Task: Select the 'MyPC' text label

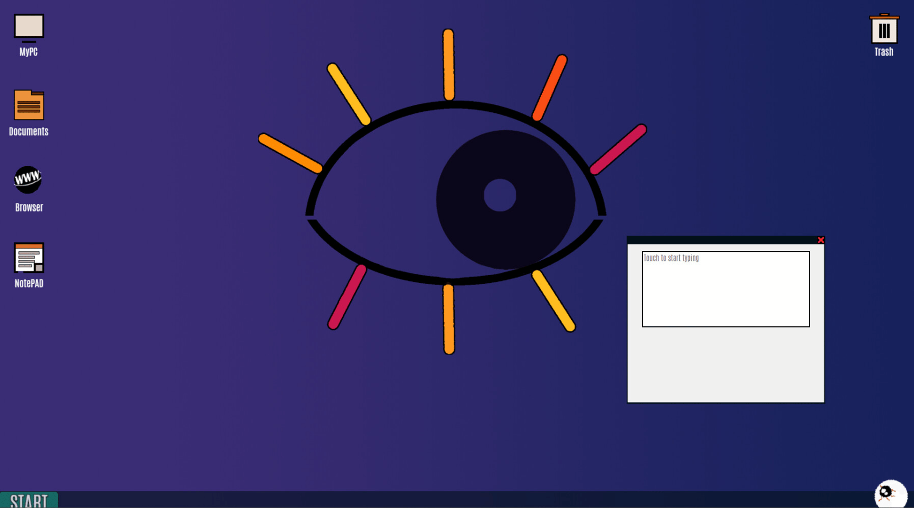Action: point(29,52)
